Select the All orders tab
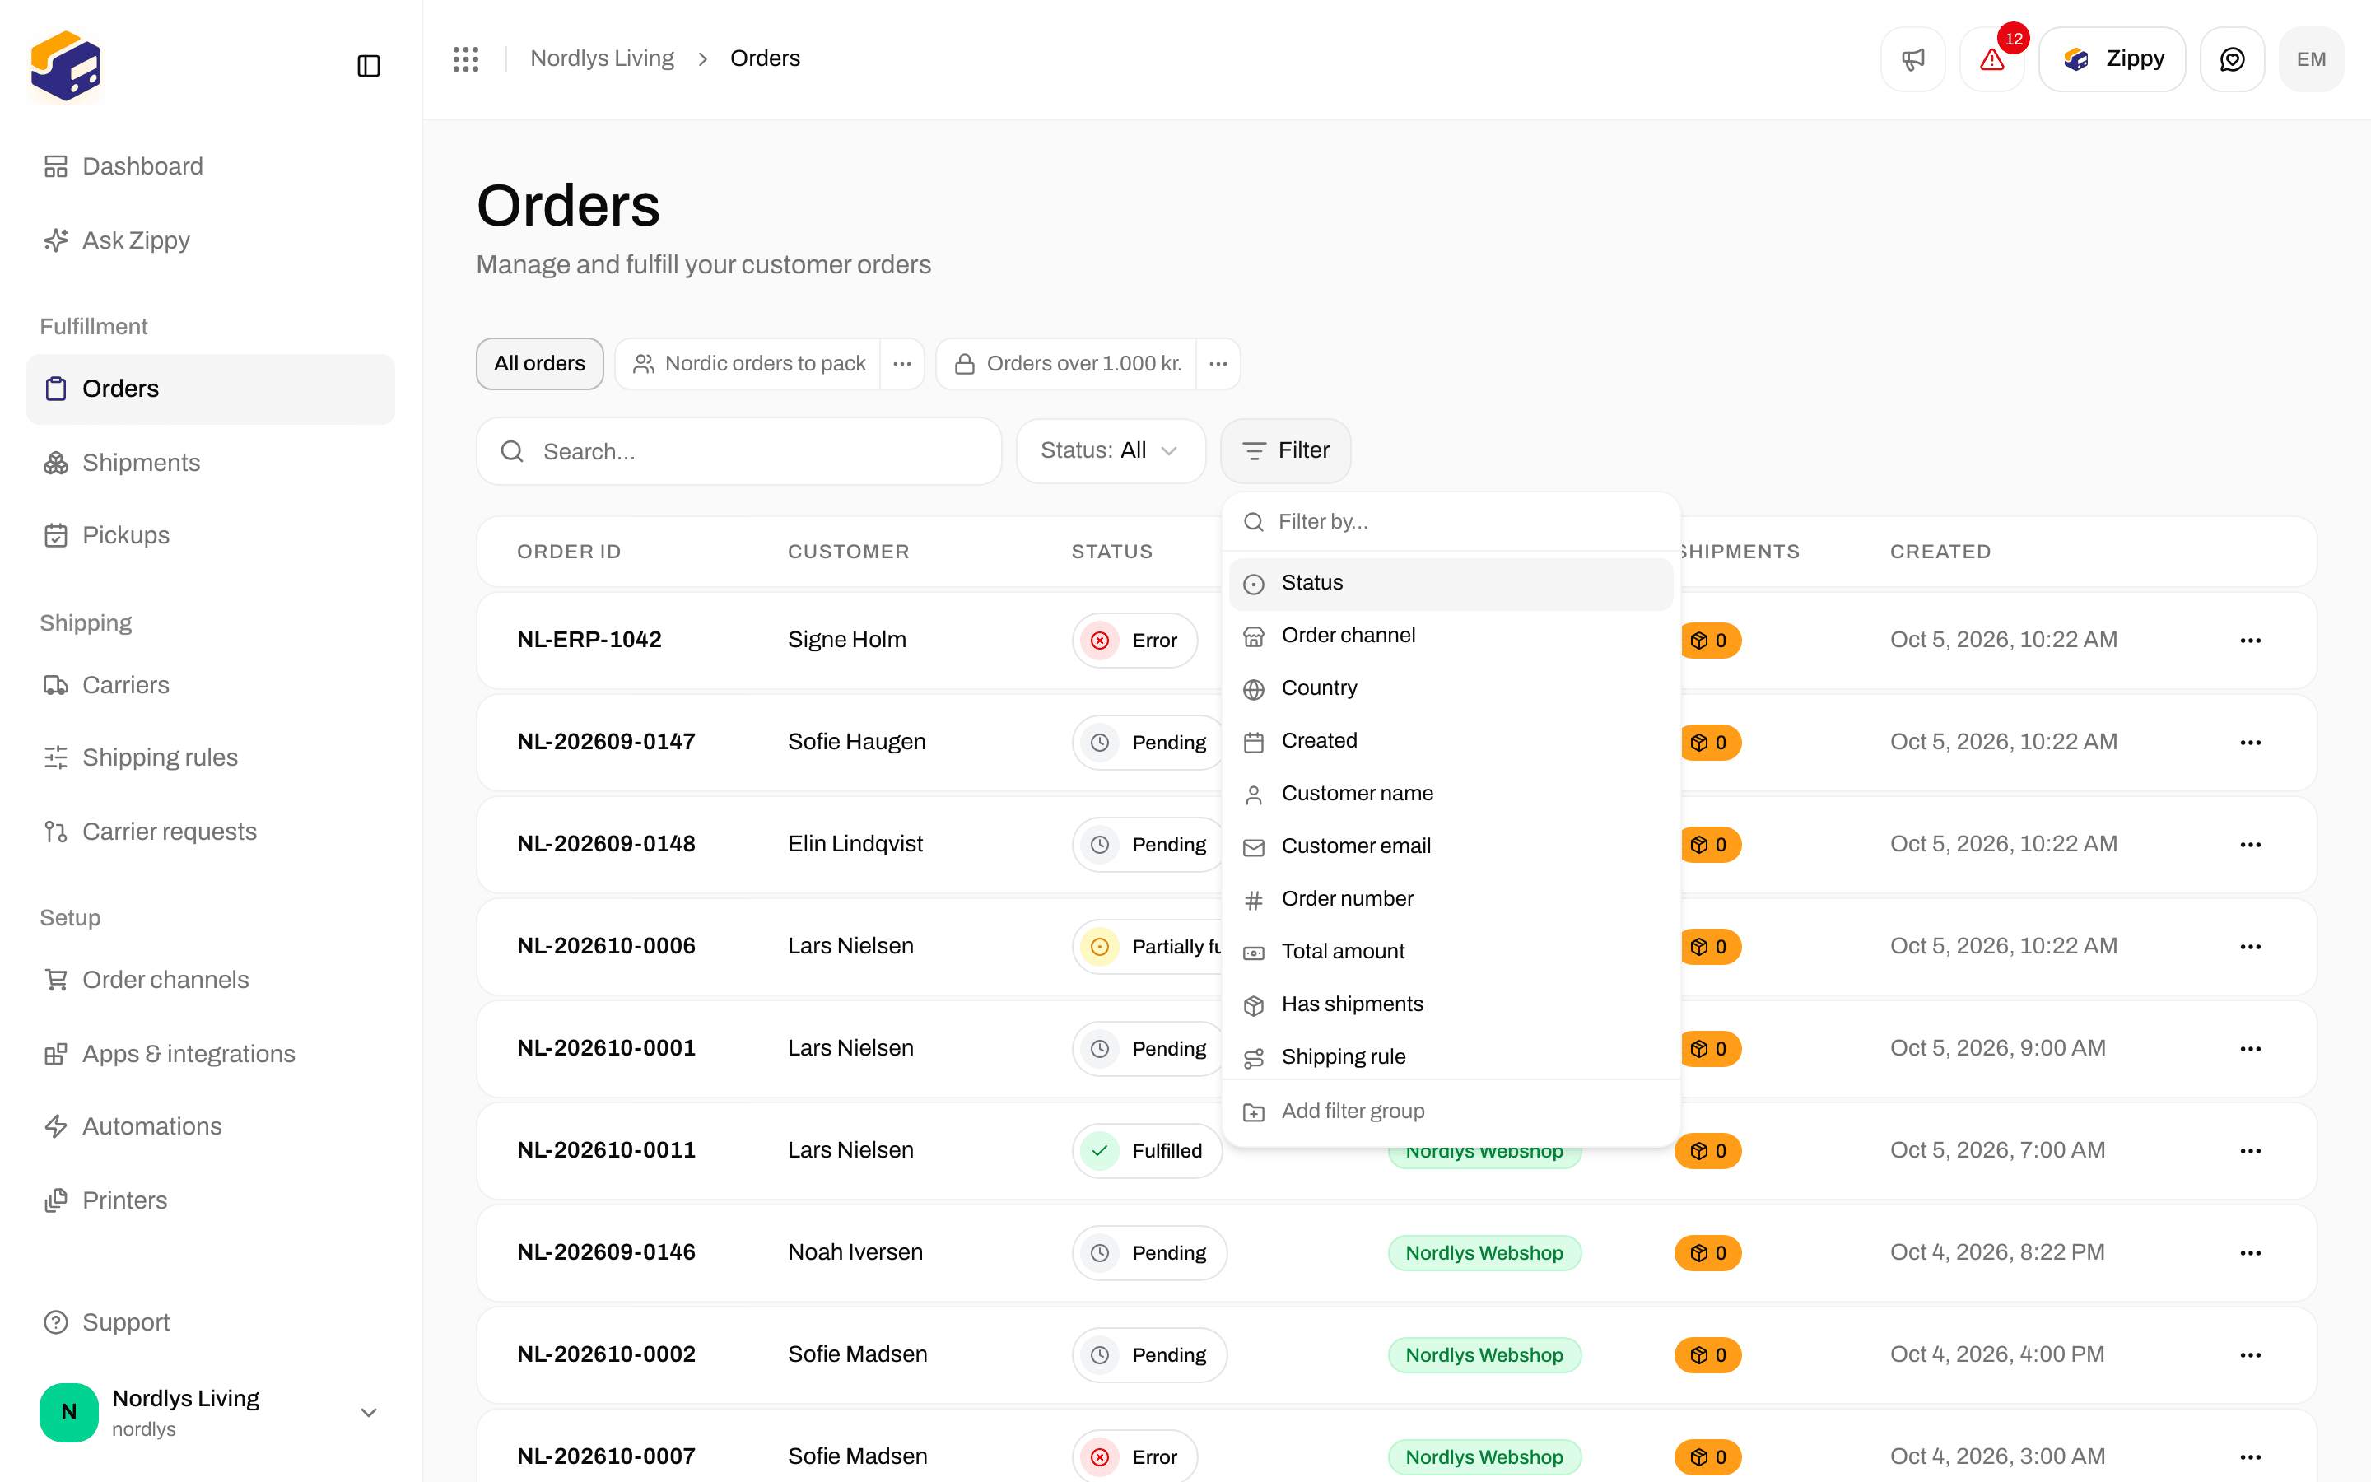The width and height of the screenshot is (2371, 1482). tap(540, 364)
